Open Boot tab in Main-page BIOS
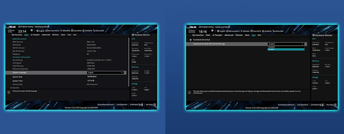This screenshot has height=134, width=344. [63, 35]
